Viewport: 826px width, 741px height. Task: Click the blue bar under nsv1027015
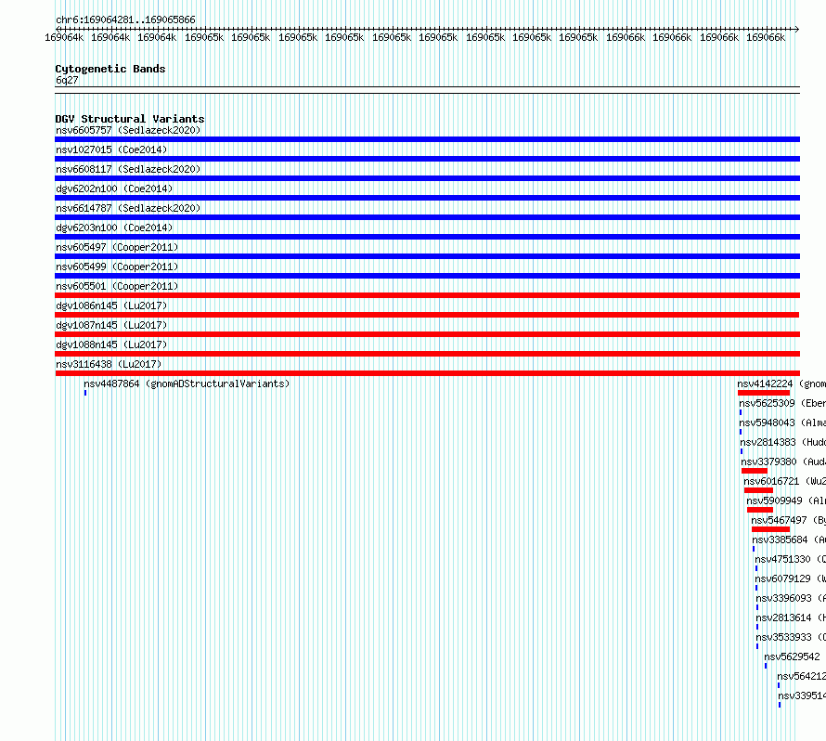click(427, 159)
